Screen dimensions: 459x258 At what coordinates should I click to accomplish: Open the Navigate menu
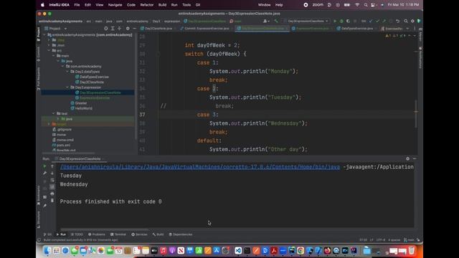pyautogui.click(x=115, y=5)
